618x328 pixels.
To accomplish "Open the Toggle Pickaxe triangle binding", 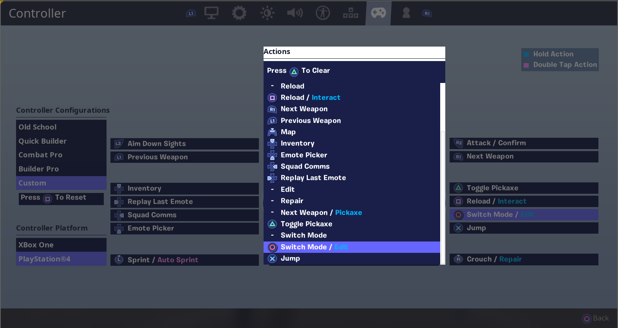I will (524, 188).
